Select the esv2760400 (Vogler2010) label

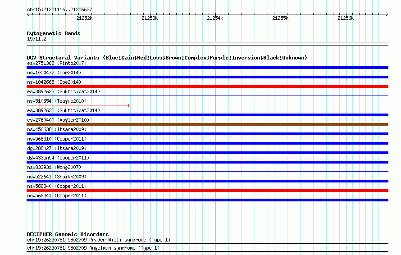pyautogui.click(x=58, y=120)
